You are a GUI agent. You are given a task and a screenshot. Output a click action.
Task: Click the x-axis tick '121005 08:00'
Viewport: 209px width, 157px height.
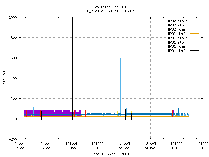coord(150,146)
